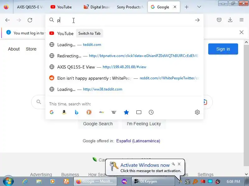Search this time with Amazon icon
Screen dimensions: 249x186
[64, 112]
